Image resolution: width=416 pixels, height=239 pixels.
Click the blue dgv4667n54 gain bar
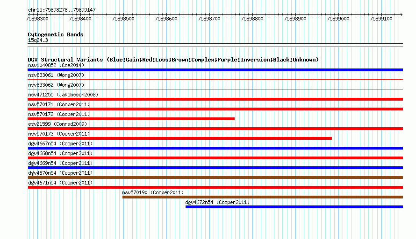click(x=215, y=148)
